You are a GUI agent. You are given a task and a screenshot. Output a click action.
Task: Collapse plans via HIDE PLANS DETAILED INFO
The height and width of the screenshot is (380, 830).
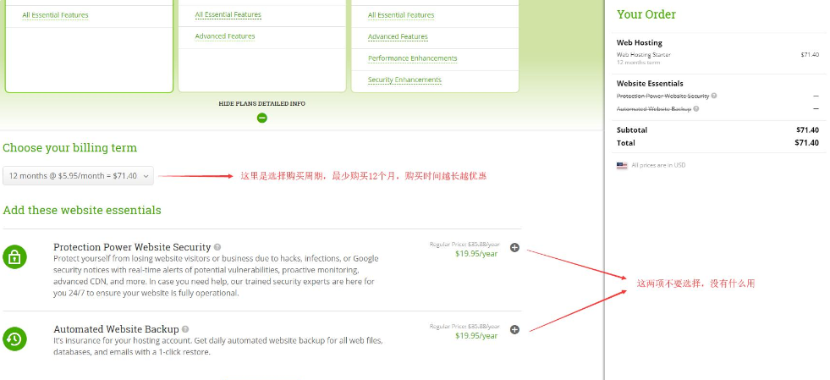pyautogui.click(x=261, y=104)
